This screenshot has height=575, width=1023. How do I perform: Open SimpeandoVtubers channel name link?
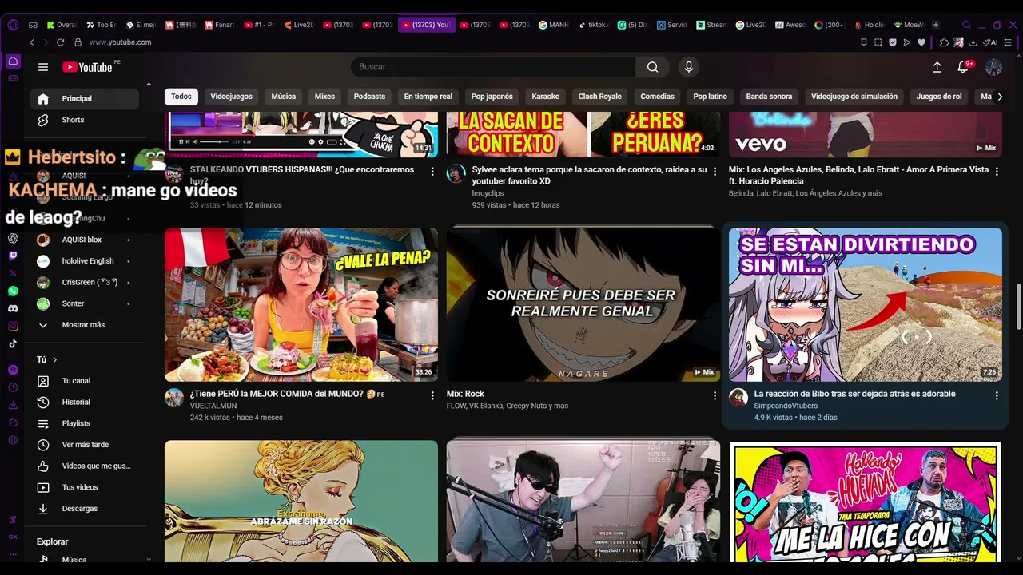click(786, 406)
